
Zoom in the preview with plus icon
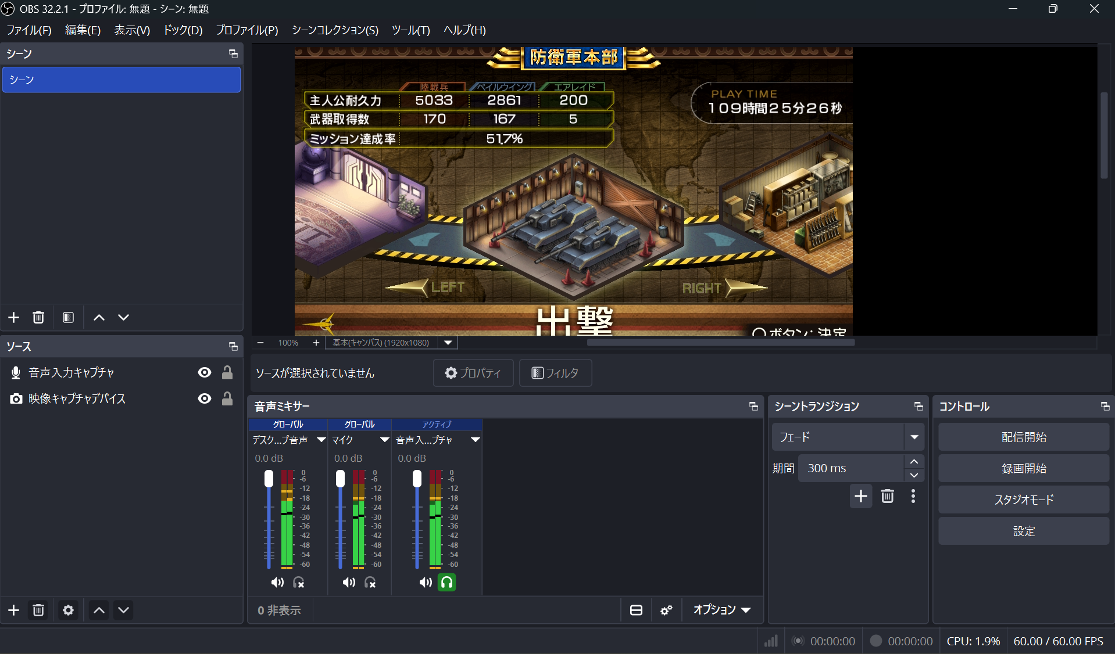coord(316,343)
